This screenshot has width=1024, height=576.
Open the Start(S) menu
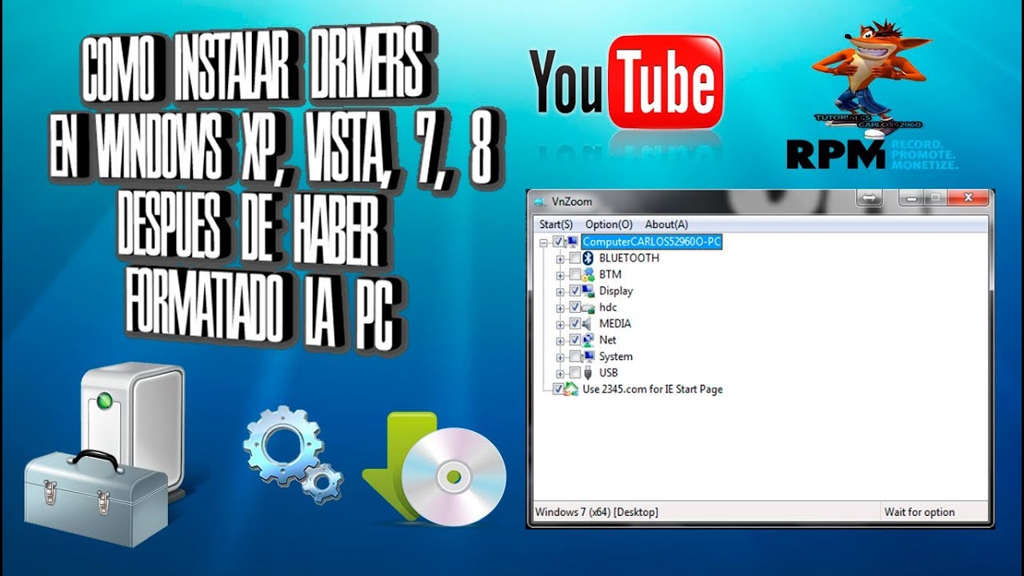tap(556, 224)
